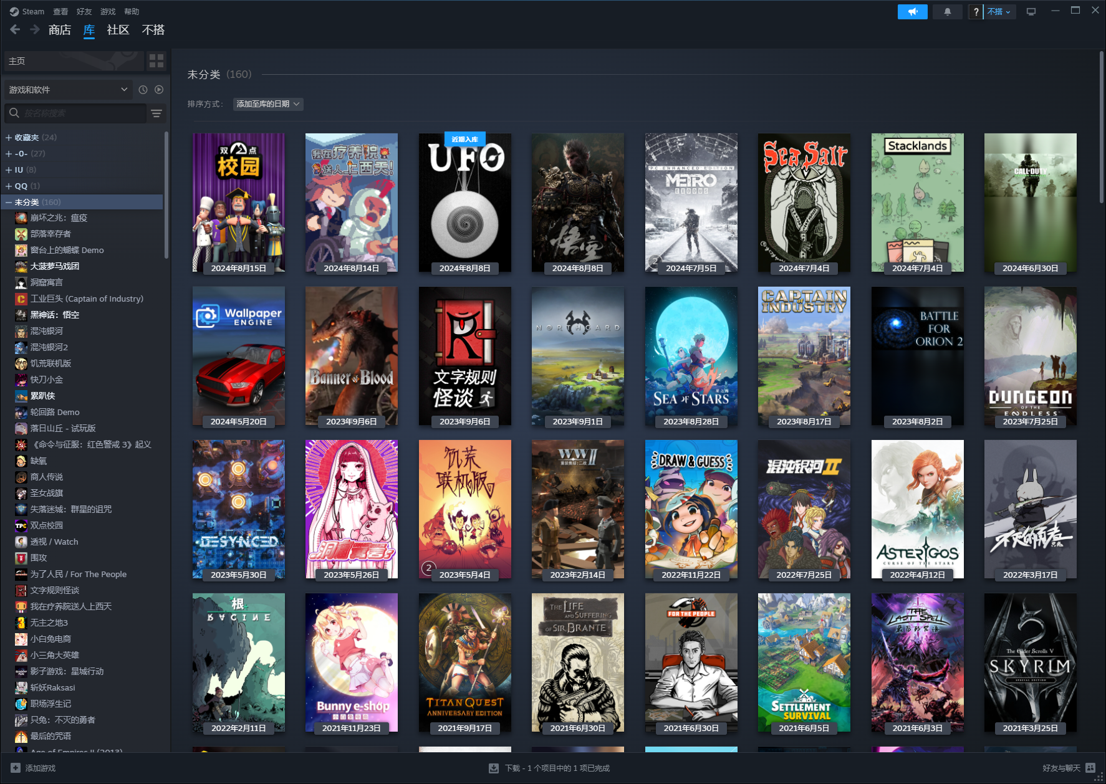Screen dimensions: 1106x784
Task: Open the announcements megaphone button
Action: [912, 12]
